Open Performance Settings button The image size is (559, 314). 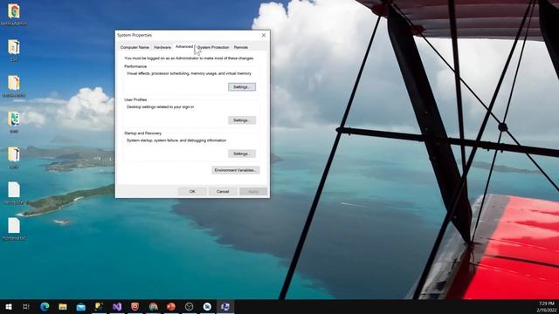pyautogui.click(x=242, y=87)
